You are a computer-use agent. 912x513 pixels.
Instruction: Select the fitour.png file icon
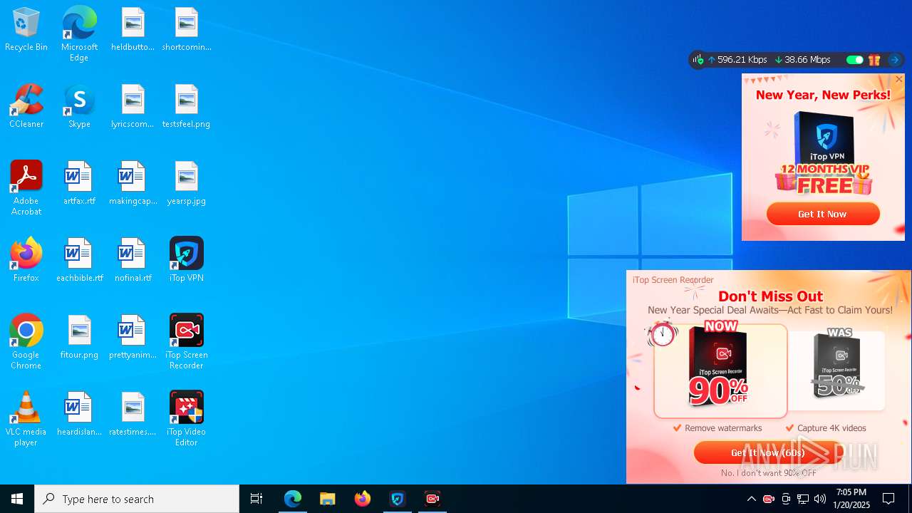tap(79, 338)
